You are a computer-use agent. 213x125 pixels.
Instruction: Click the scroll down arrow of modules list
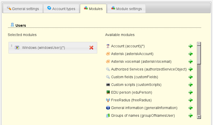pos(199,117)
